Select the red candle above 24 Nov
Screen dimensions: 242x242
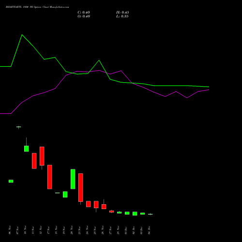89,204
